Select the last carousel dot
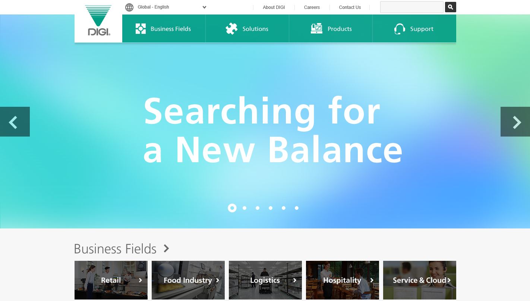This screenshot has width=530, height=301. [297, 208]
